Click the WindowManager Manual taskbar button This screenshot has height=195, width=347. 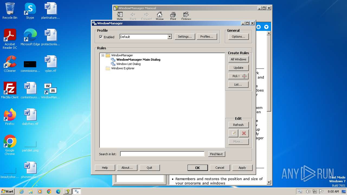tap(67, 191)
